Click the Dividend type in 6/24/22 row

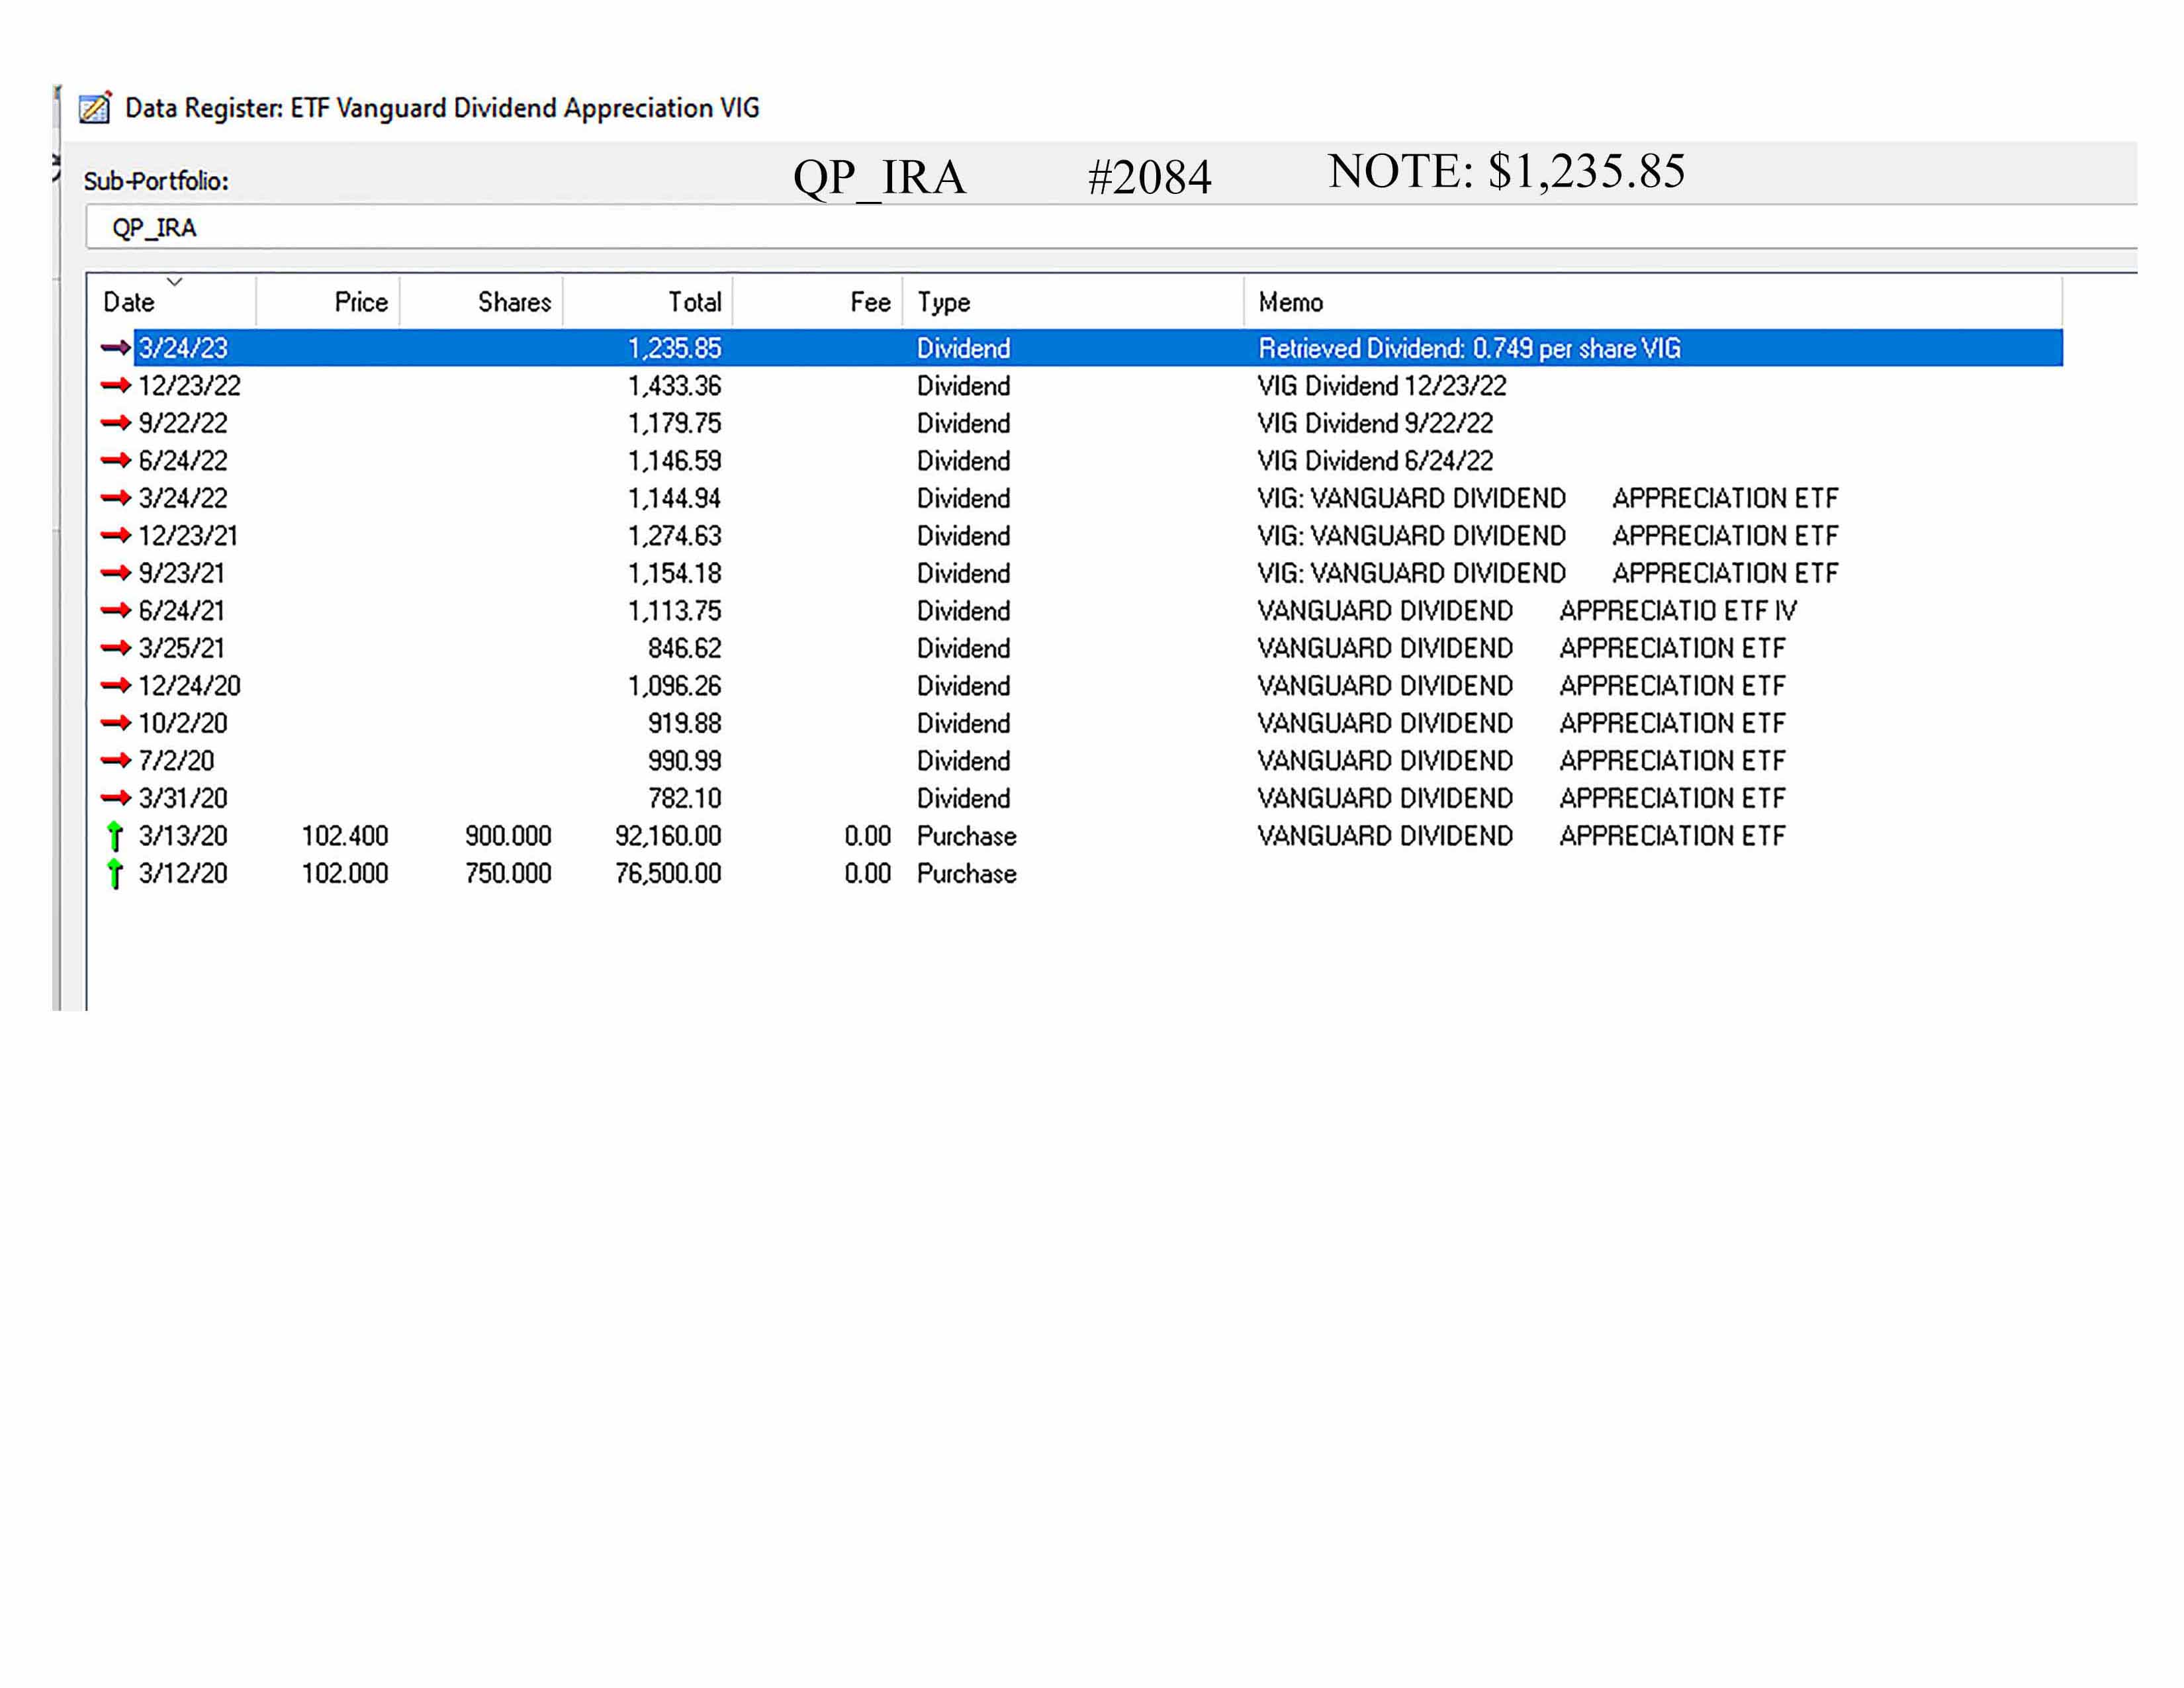pyautogui.click(x=964, y=461)
